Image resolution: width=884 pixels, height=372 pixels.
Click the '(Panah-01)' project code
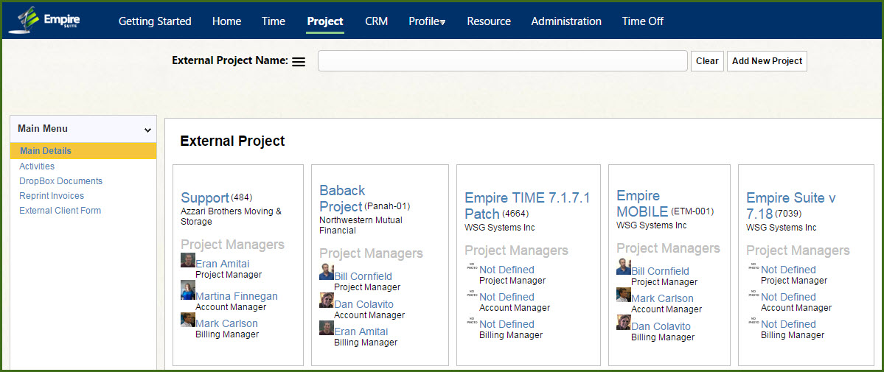click(x=387, y=206)
